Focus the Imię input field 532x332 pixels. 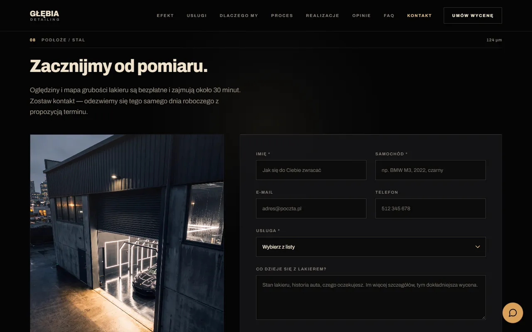(311, 170)
